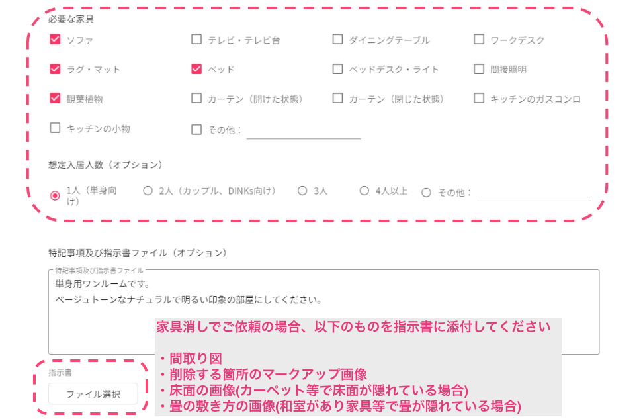Uncheck the ソファ checkbox
643x419 pixels.
pyautogui.click(x=55, y=40)
